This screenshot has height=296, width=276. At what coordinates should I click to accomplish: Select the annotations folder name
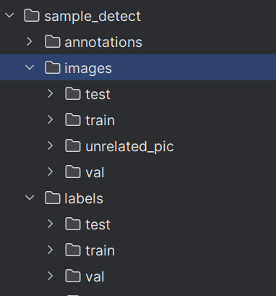(103, 42)
